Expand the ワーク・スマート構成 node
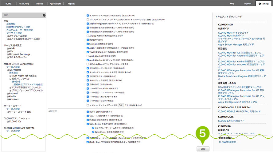The height and width of the screenshot is (153, 273). click(x=8, y=112)
